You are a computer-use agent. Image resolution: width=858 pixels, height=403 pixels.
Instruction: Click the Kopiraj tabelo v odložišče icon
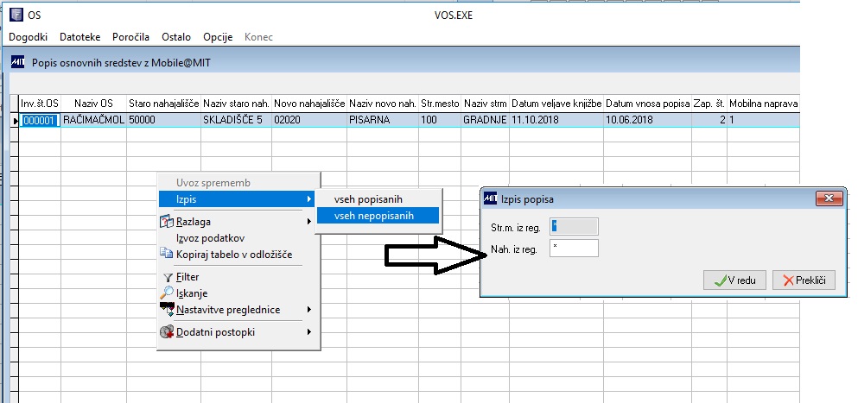pyautogui.click(x=167, y=253)
